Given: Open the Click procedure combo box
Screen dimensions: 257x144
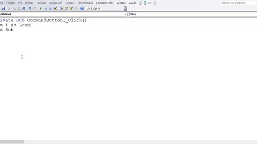Looking at the screenshot, I should (193, 14).
